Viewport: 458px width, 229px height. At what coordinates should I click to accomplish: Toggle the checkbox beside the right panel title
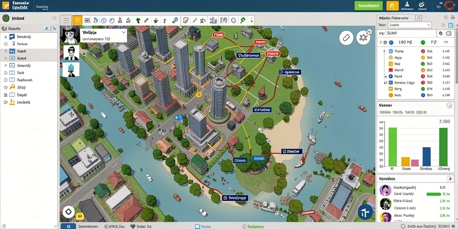click(x=419, y=18)
